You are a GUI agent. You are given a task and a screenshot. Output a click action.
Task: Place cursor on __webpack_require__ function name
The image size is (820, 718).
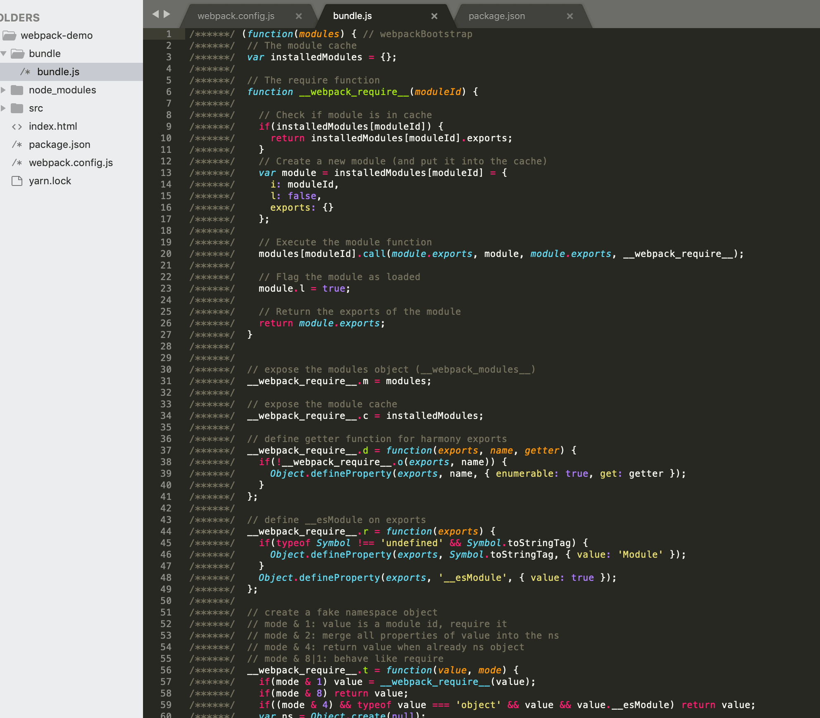[x=353, y=92]
